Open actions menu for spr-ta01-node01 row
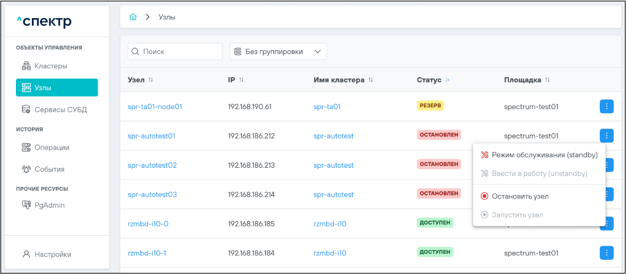 pyautogui.click(x=606, y=107)
